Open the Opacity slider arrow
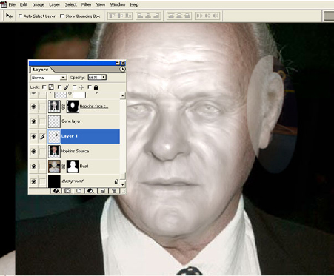Screen dimensions: 334x276 [104, 78]
